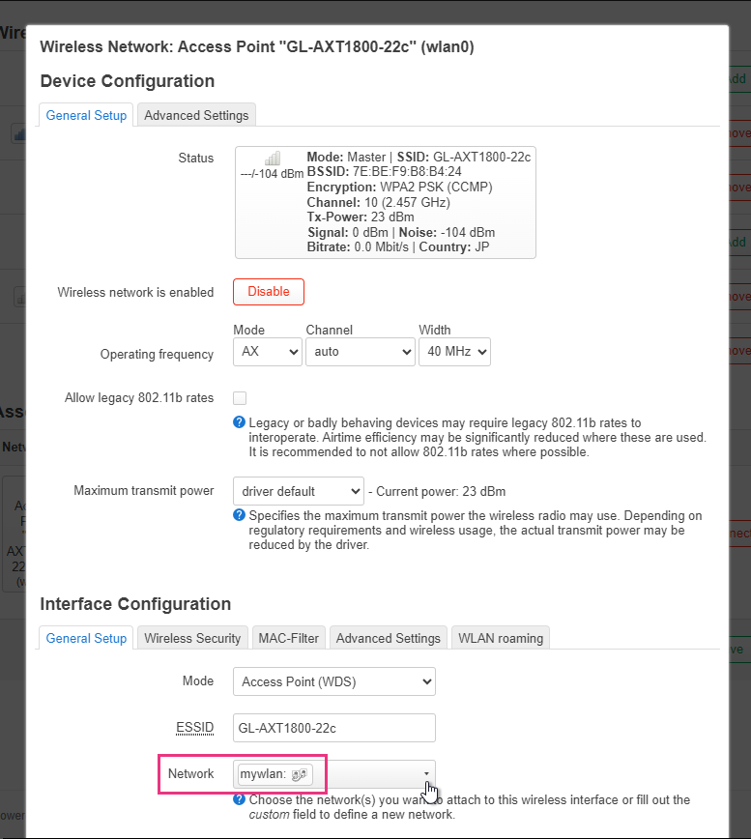Open Interface Configuration Advanced Settings tab
Image resolution: width=751 pixels, height=839 pixels.
click(x=389, y=638)
